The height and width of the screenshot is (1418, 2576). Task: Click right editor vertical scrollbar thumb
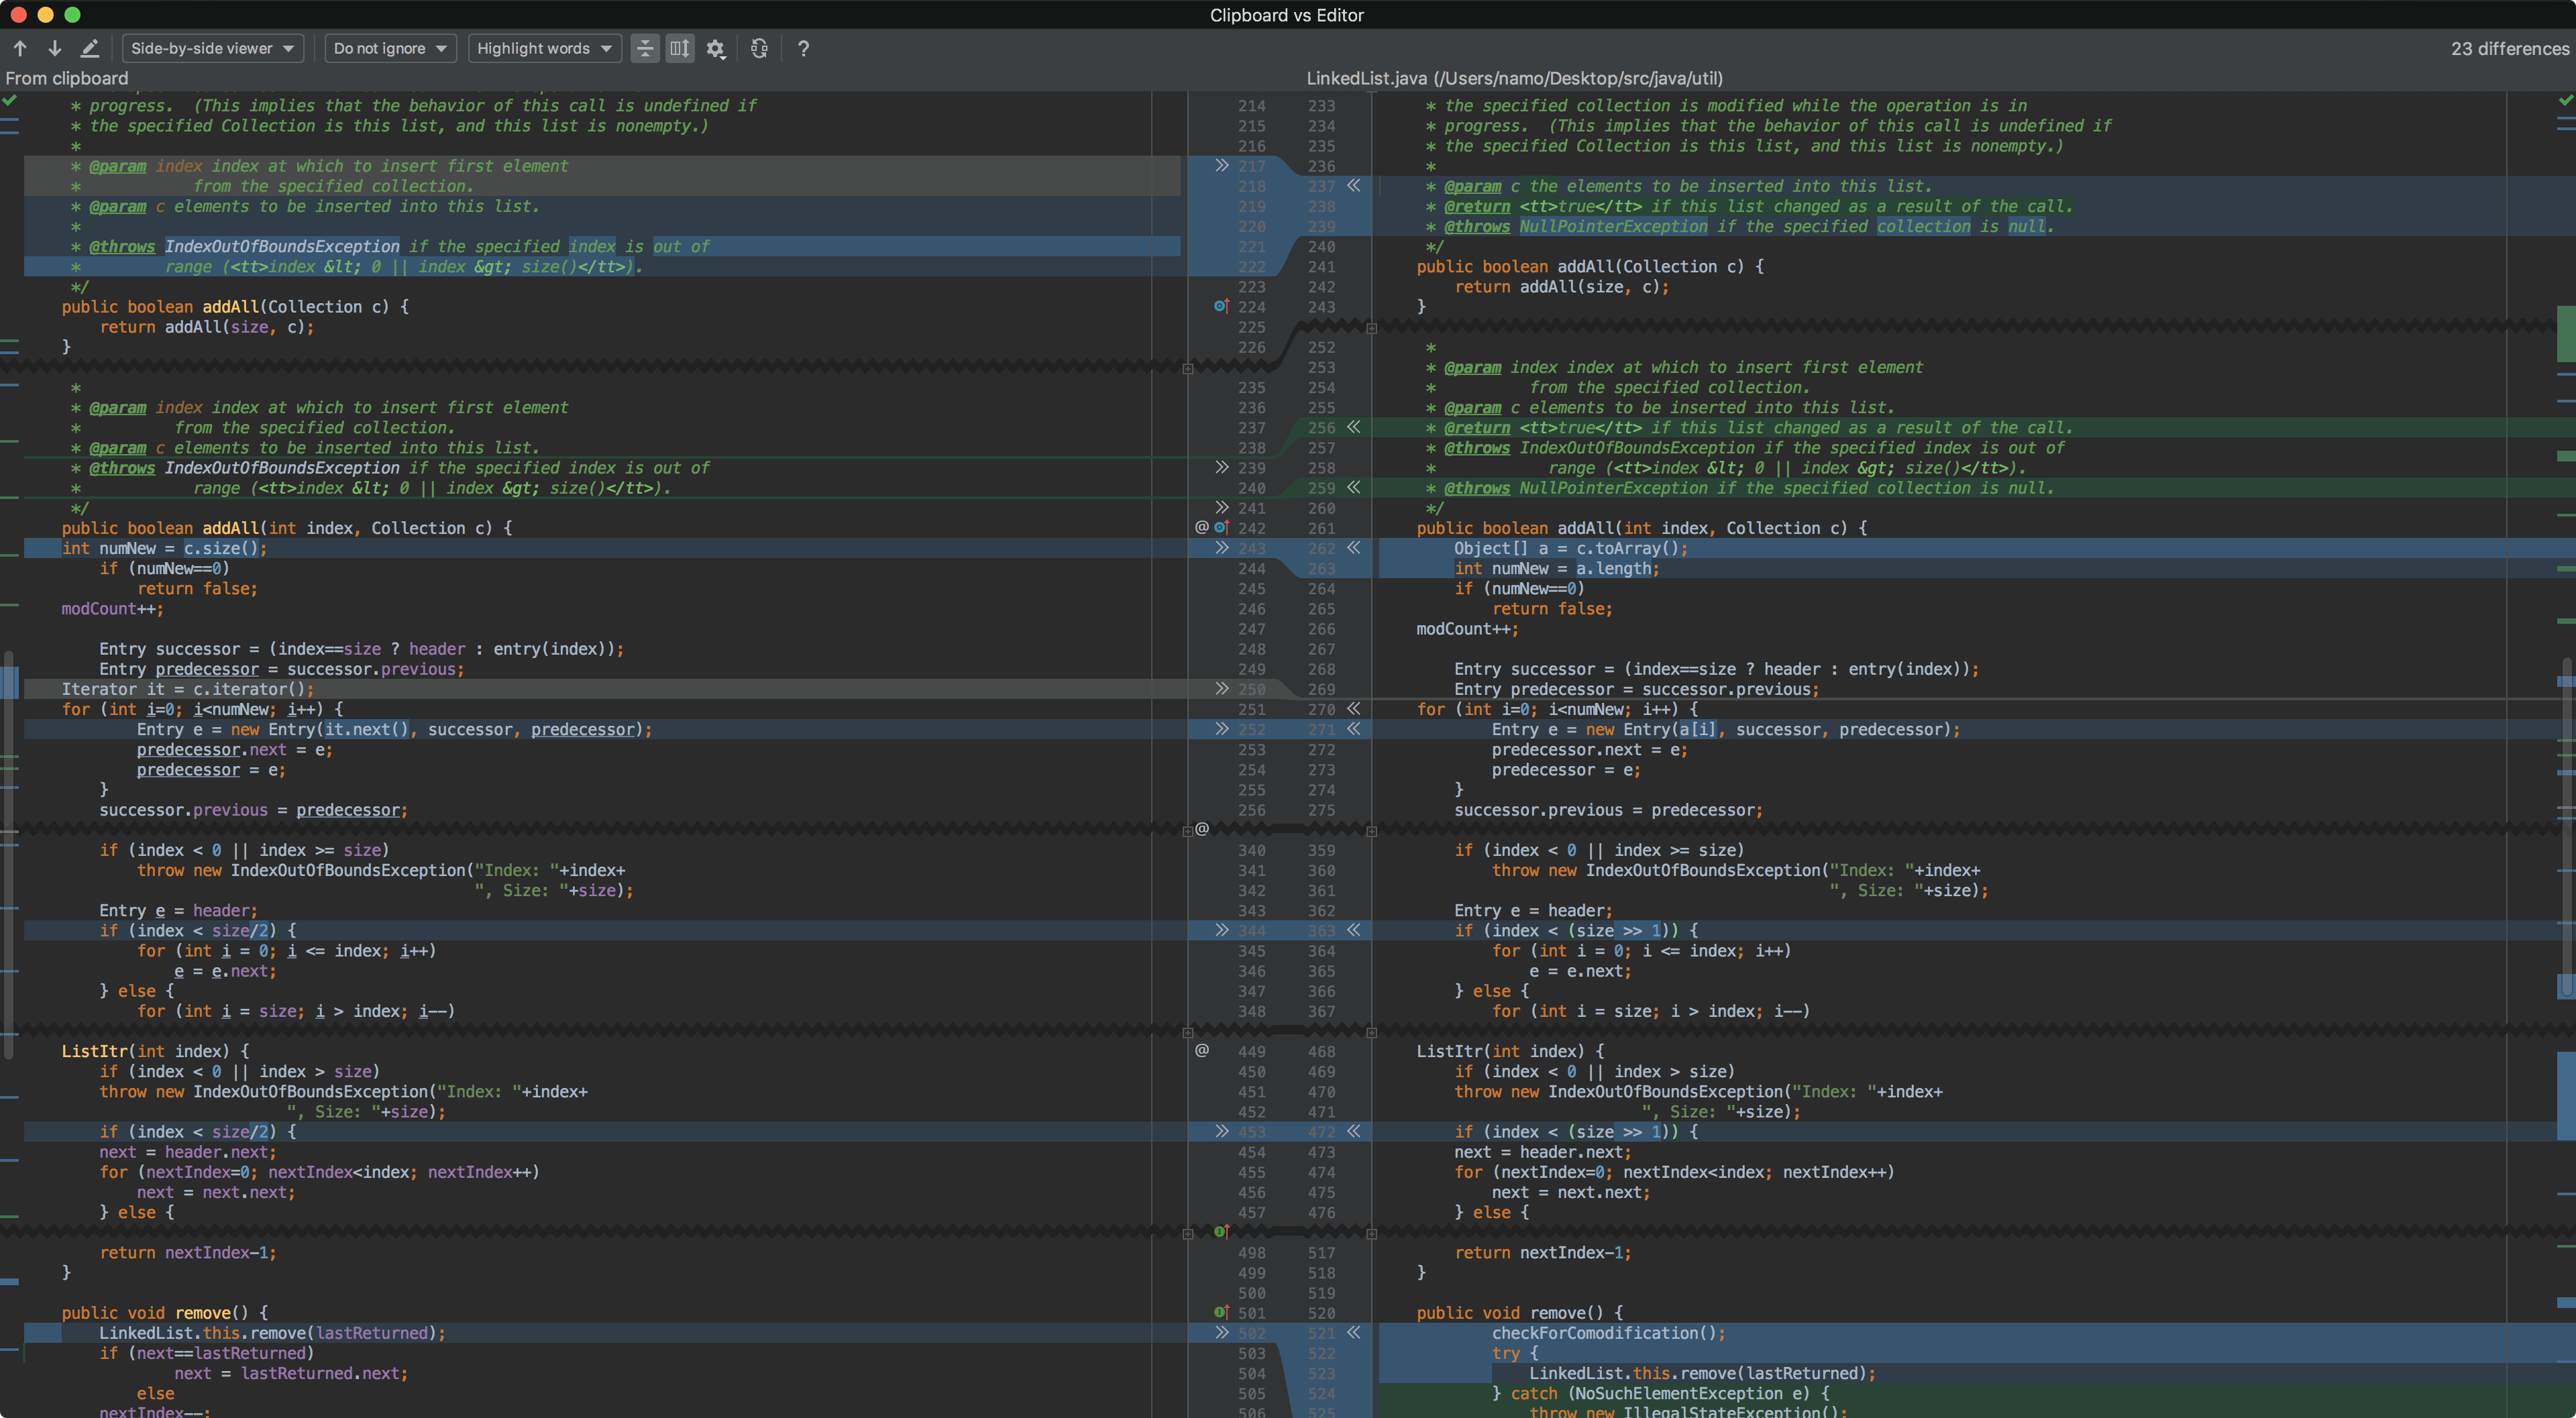coord(2566,830)
